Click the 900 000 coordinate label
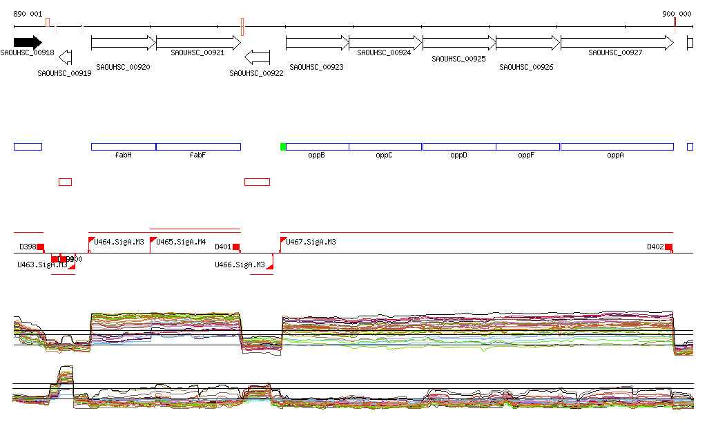Screen dimensions: 707x422 pyautogui.click(x=677, y=14)
